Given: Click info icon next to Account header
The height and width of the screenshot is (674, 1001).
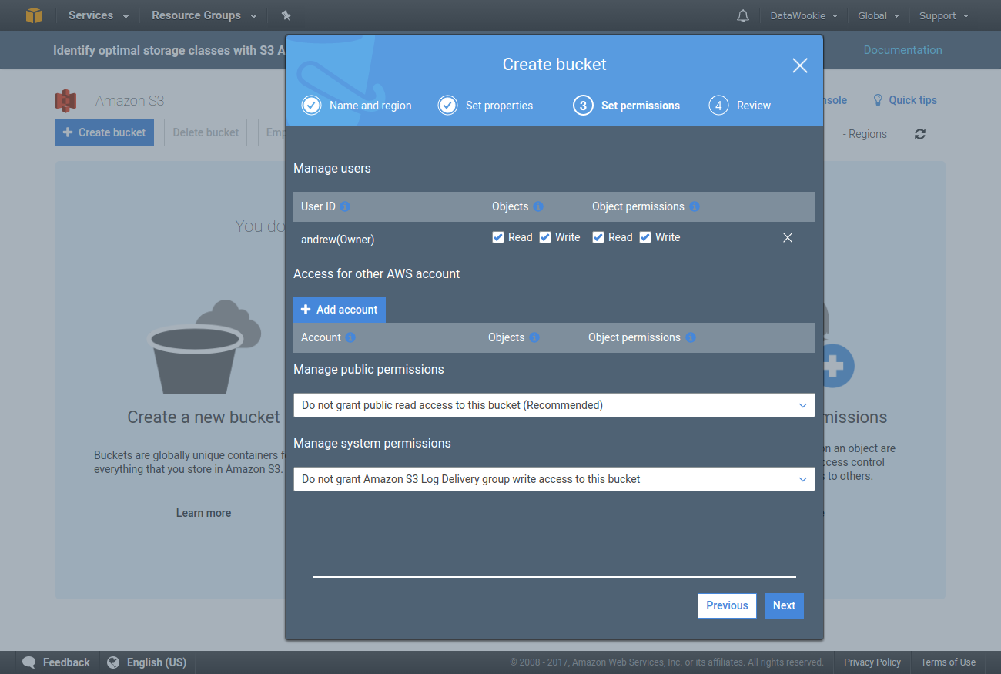Looking at the screenshot, I should coord(350,337).
